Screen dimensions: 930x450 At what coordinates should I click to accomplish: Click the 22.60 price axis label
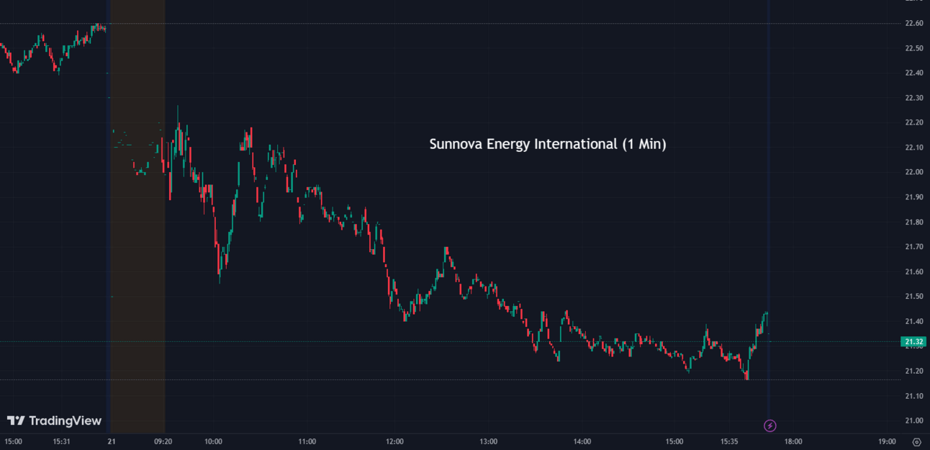click(914, 23)
